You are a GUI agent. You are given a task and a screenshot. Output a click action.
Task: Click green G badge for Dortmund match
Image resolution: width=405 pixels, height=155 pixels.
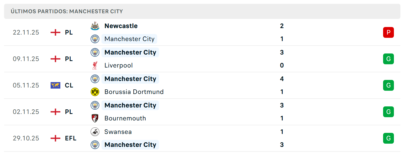[388, 85]
